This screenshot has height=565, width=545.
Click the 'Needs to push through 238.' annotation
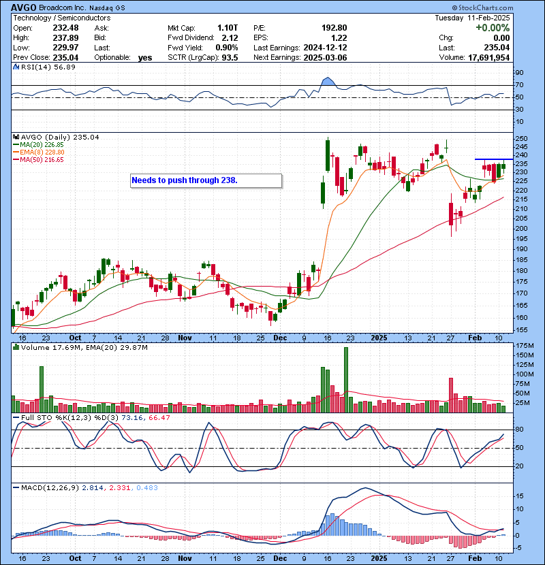(206, 180)
